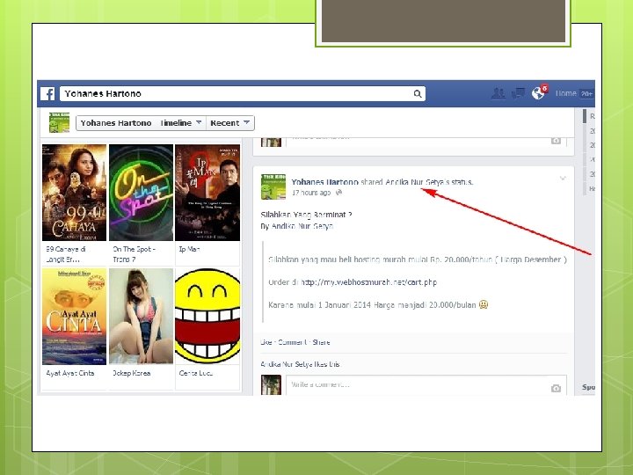Click the '20+' badge next to Home
The image size is (633, 475).
tap(586, 94)
